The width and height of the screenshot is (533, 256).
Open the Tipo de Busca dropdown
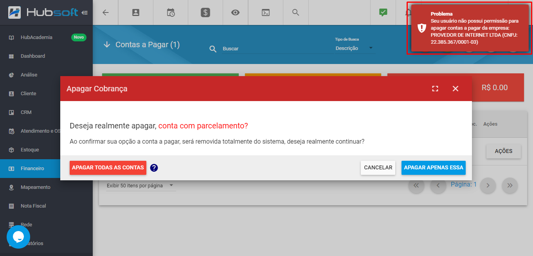355,48
